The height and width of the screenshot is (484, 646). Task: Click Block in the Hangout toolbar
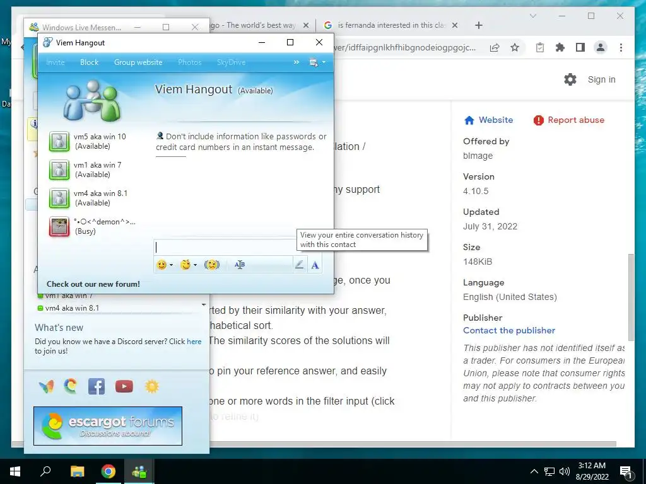click(x=89, y=62)
